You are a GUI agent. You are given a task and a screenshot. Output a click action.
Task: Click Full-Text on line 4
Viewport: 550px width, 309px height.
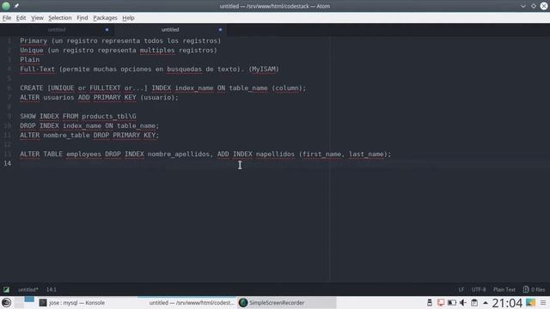click(38, 70)
